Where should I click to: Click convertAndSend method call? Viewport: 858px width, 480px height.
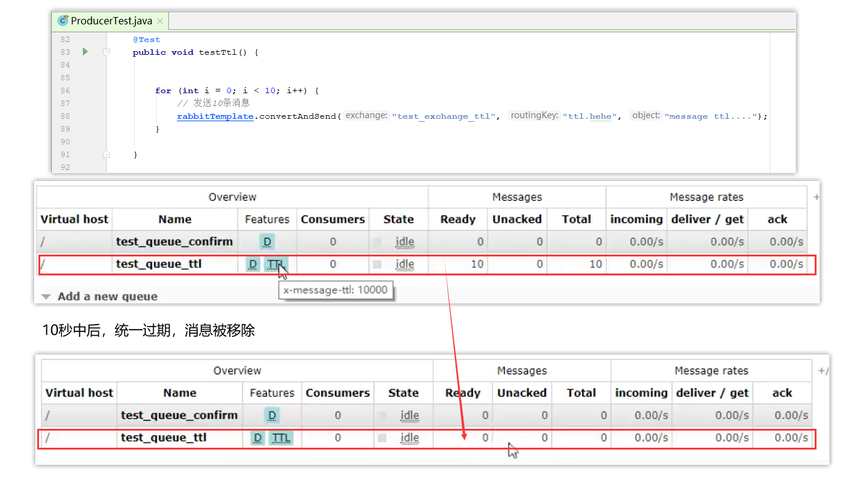pyautogui.click(x=298, y=116)
